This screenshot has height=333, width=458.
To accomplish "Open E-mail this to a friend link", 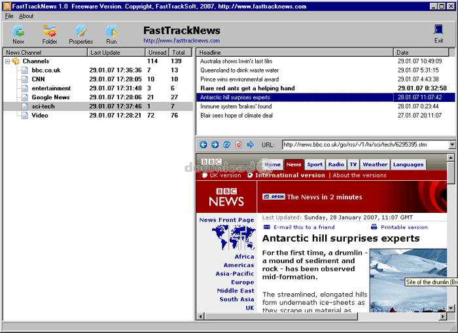I will (304, 227).
